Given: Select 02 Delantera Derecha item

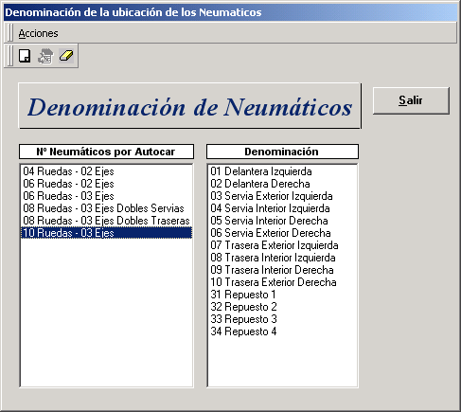Looking at the screenshot, I should pyautogui.click(x=282, y=184).
